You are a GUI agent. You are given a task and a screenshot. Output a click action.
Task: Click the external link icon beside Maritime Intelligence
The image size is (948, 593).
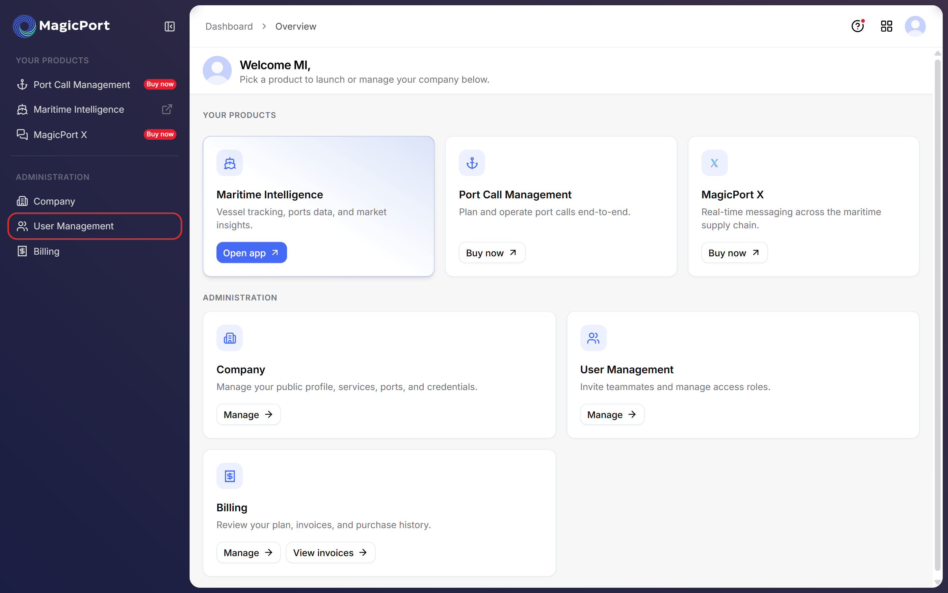167,109
